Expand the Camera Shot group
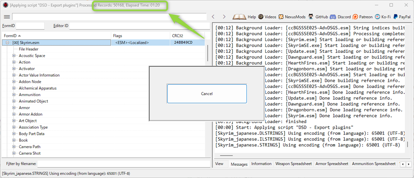This screenshot has height=178, width=414. click(14, 153)
